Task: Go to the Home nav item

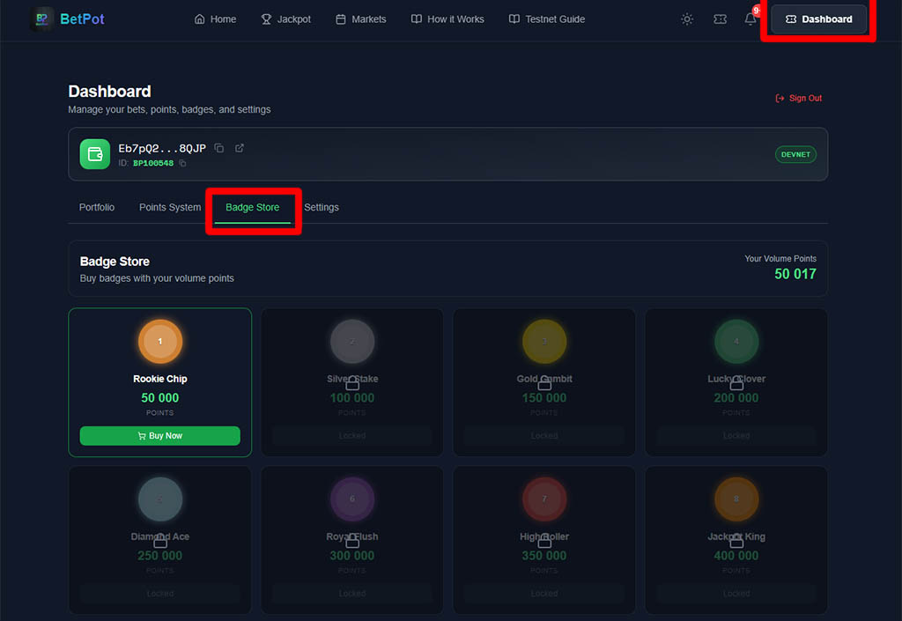Action: tap(215, 19)
